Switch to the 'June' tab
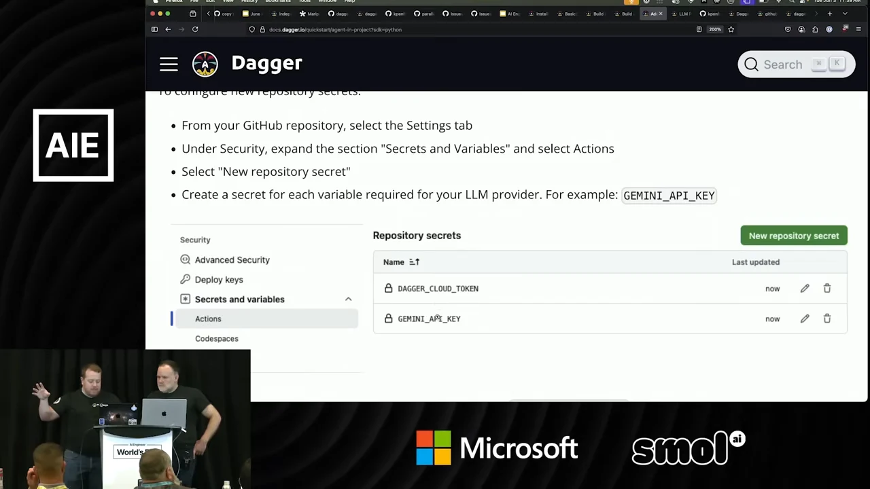This screenshot has width=870, height=489. coord(251,14)
